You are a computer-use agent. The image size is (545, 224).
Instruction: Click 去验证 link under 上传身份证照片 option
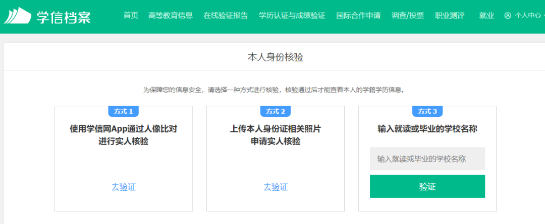276,187
